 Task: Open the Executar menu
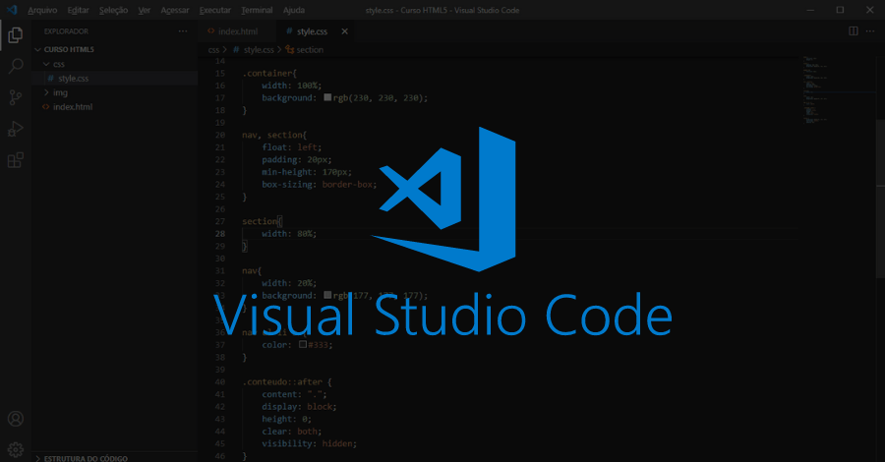click(215, 10)
